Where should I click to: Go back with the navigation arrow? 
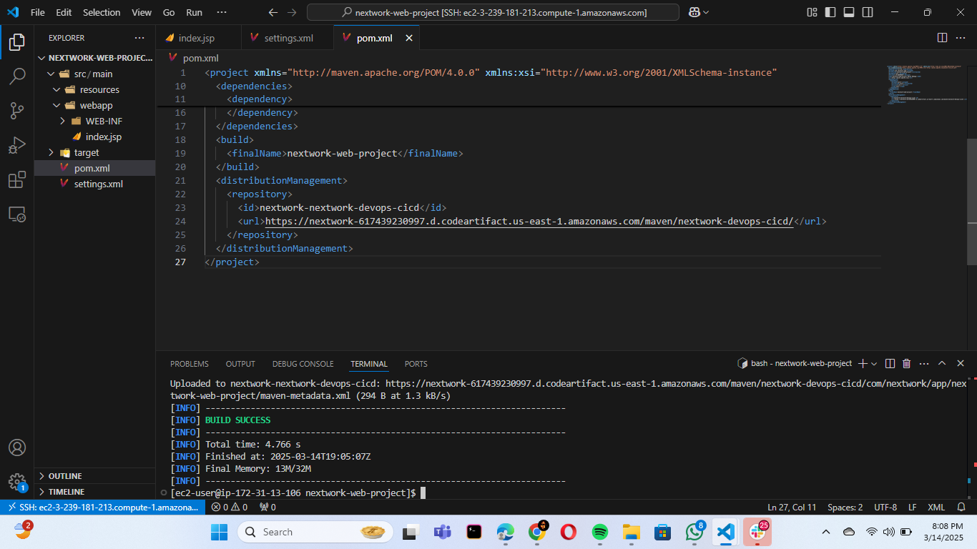click(x=273, y=12)
